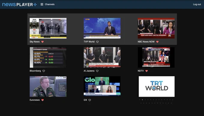Click the Sky News channel name

34,42
